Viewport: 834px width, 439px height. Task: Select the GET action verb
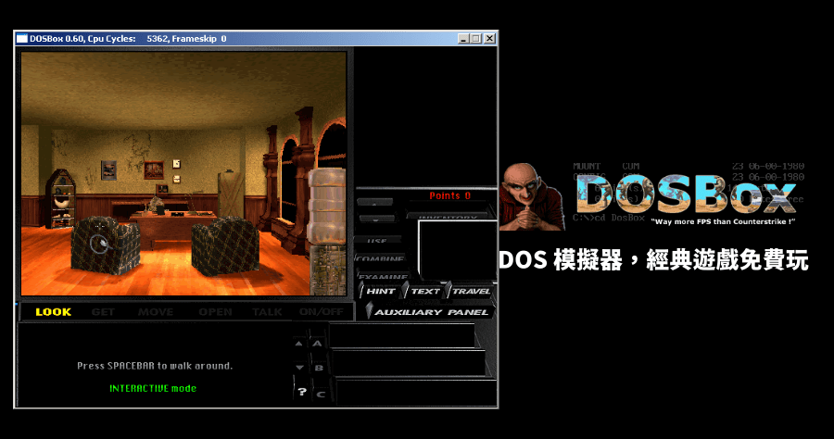click(103, 312)
